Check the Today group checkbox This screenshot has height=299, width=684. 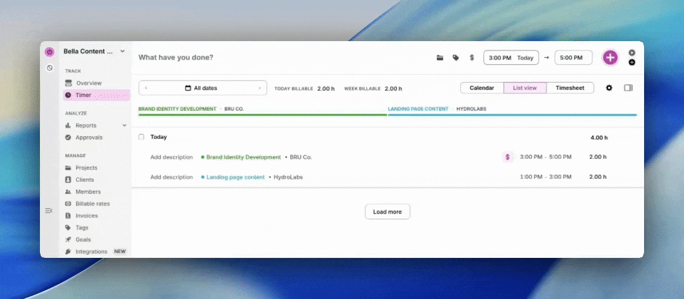[142, 137]
